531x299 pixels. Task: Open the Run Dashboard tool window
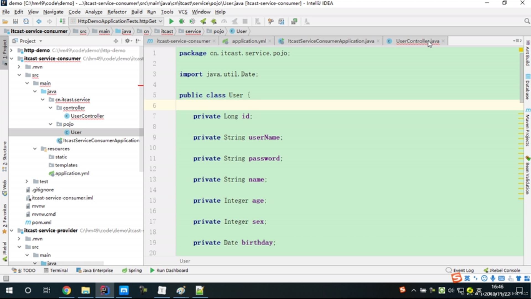[x=169, y=270]
